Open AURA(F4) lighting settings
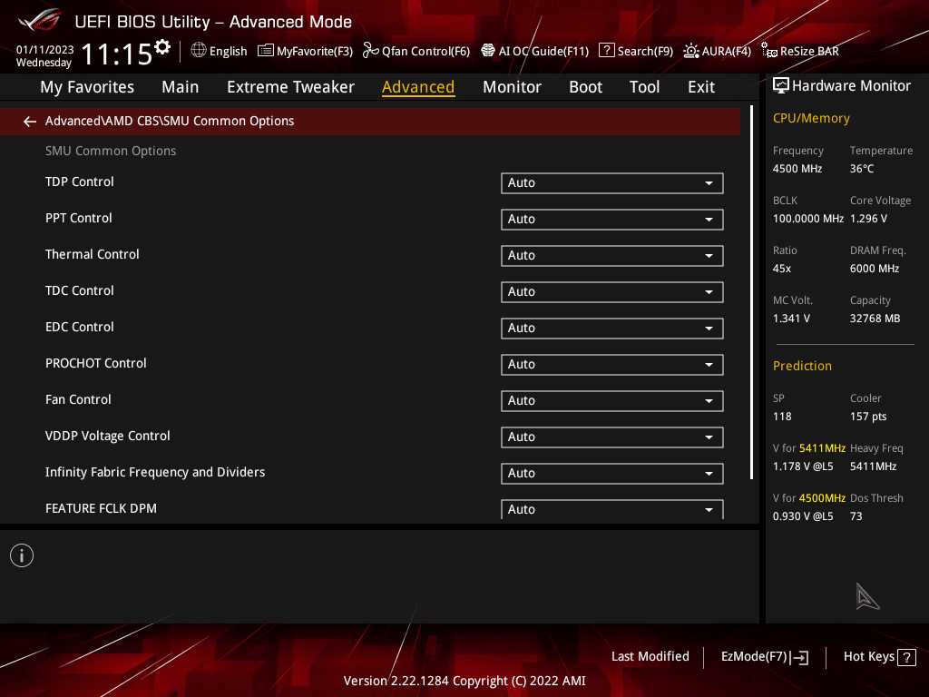This screenshot has height=697, width=929. click(x=718, y=51)
